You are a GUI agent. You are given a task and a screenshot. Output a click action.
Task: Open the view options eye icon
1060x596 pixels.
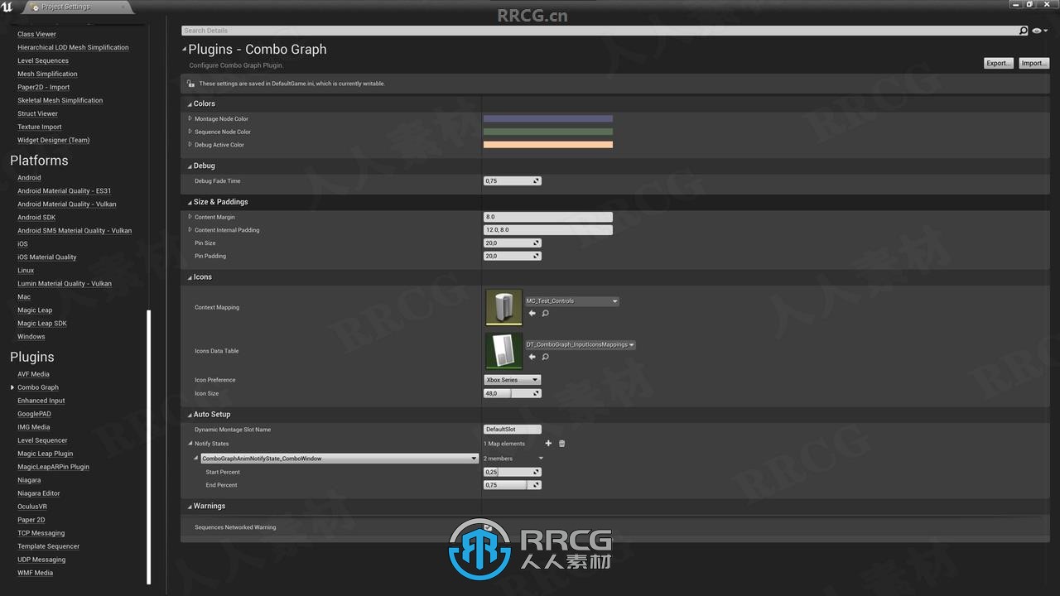[1038, 31]
